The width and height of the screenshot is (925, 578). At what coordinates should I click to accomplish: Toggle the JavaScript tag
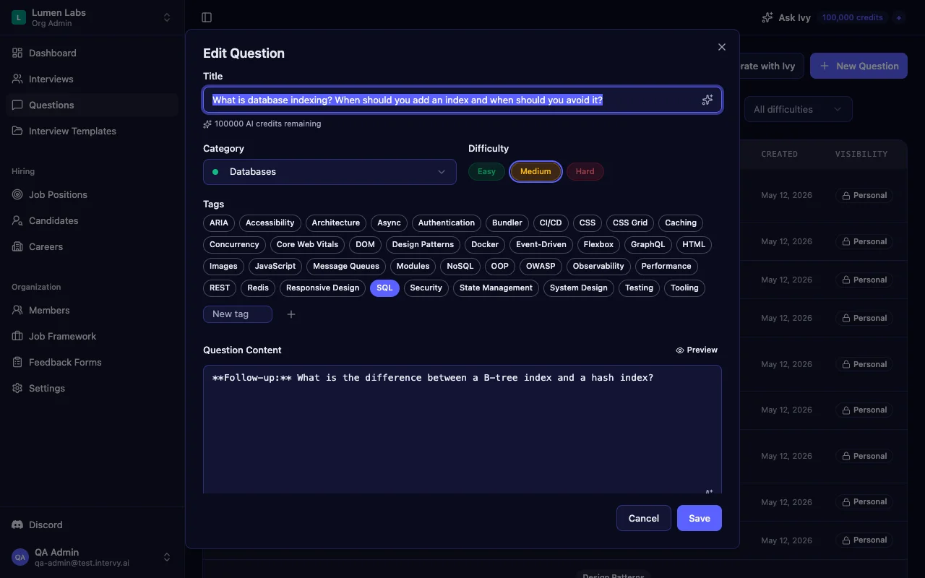(x=275, y=266)
